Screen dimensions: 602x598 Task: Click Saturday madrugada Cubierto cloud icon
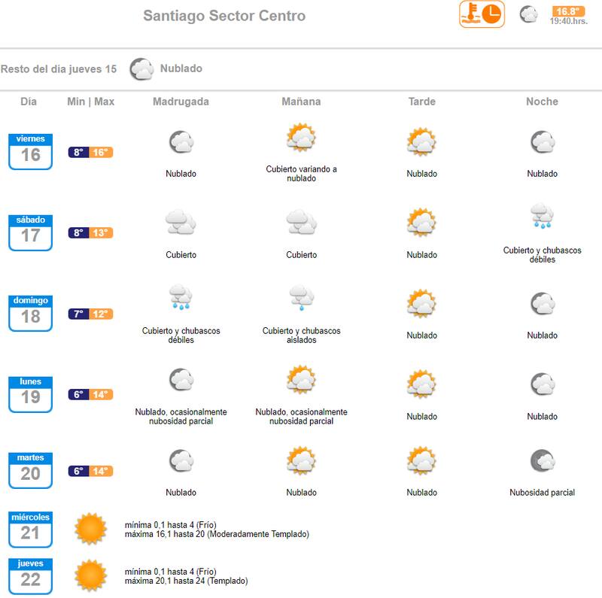click(x=181, y=222)
